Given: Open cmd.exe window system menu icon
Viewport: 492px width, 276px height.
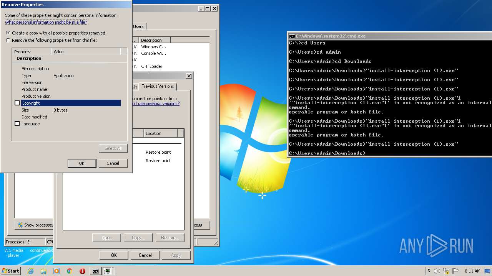Looking at the screenshot, I should tap(292, 36).
